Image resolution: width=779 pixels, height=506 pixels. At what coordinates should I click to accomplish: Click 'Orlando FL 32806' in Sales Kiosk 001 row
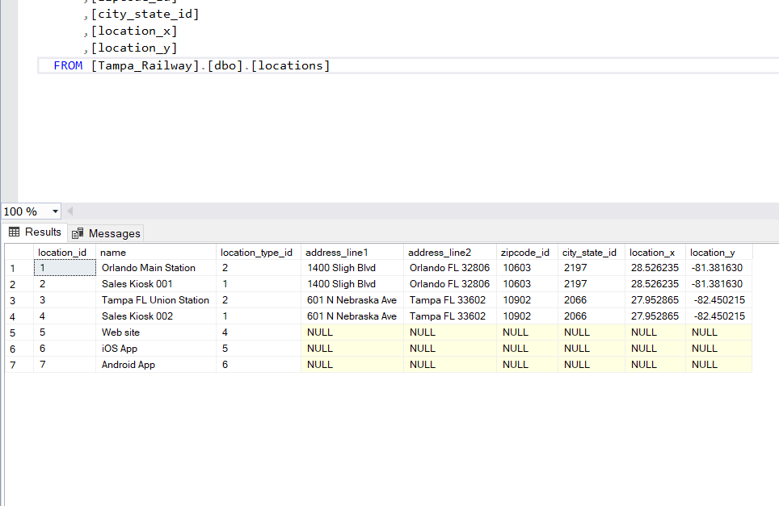[x=449, y=284]
